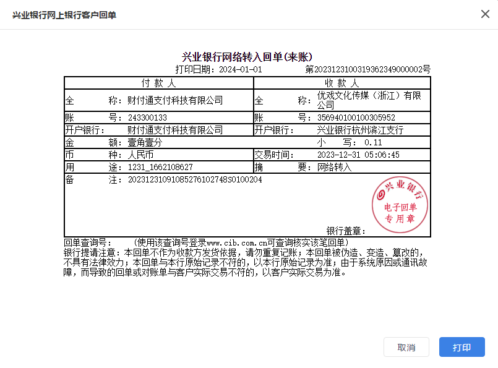
Task: Click the 小写 label
Action: [336, 142]
